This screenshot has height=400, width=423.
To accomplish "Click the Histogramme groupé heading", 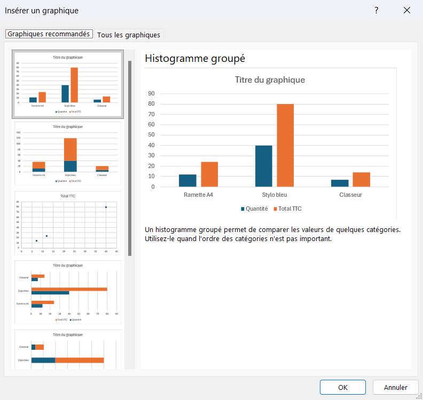I will (195, 59).
